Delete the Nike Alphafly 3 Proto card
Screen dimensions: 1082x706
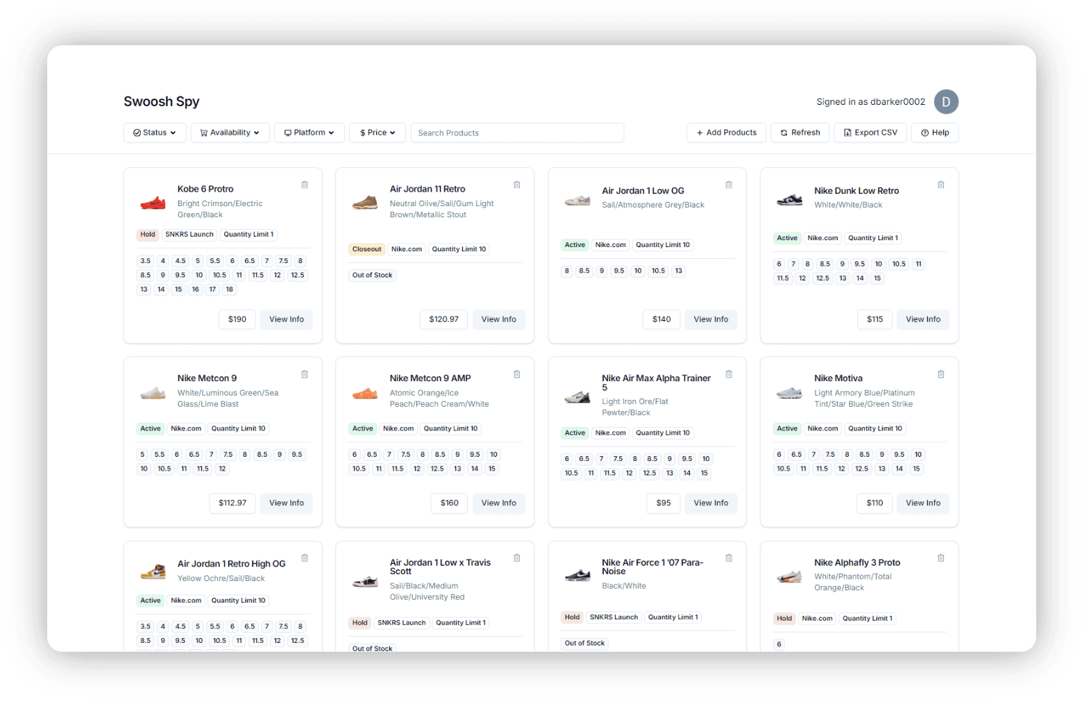point(941,558)
